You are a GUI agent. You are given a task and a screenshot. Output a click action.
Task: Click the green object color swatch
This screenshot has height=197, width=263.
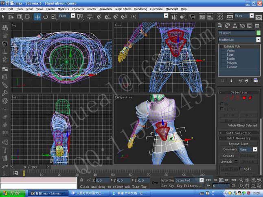pos(259,33)
